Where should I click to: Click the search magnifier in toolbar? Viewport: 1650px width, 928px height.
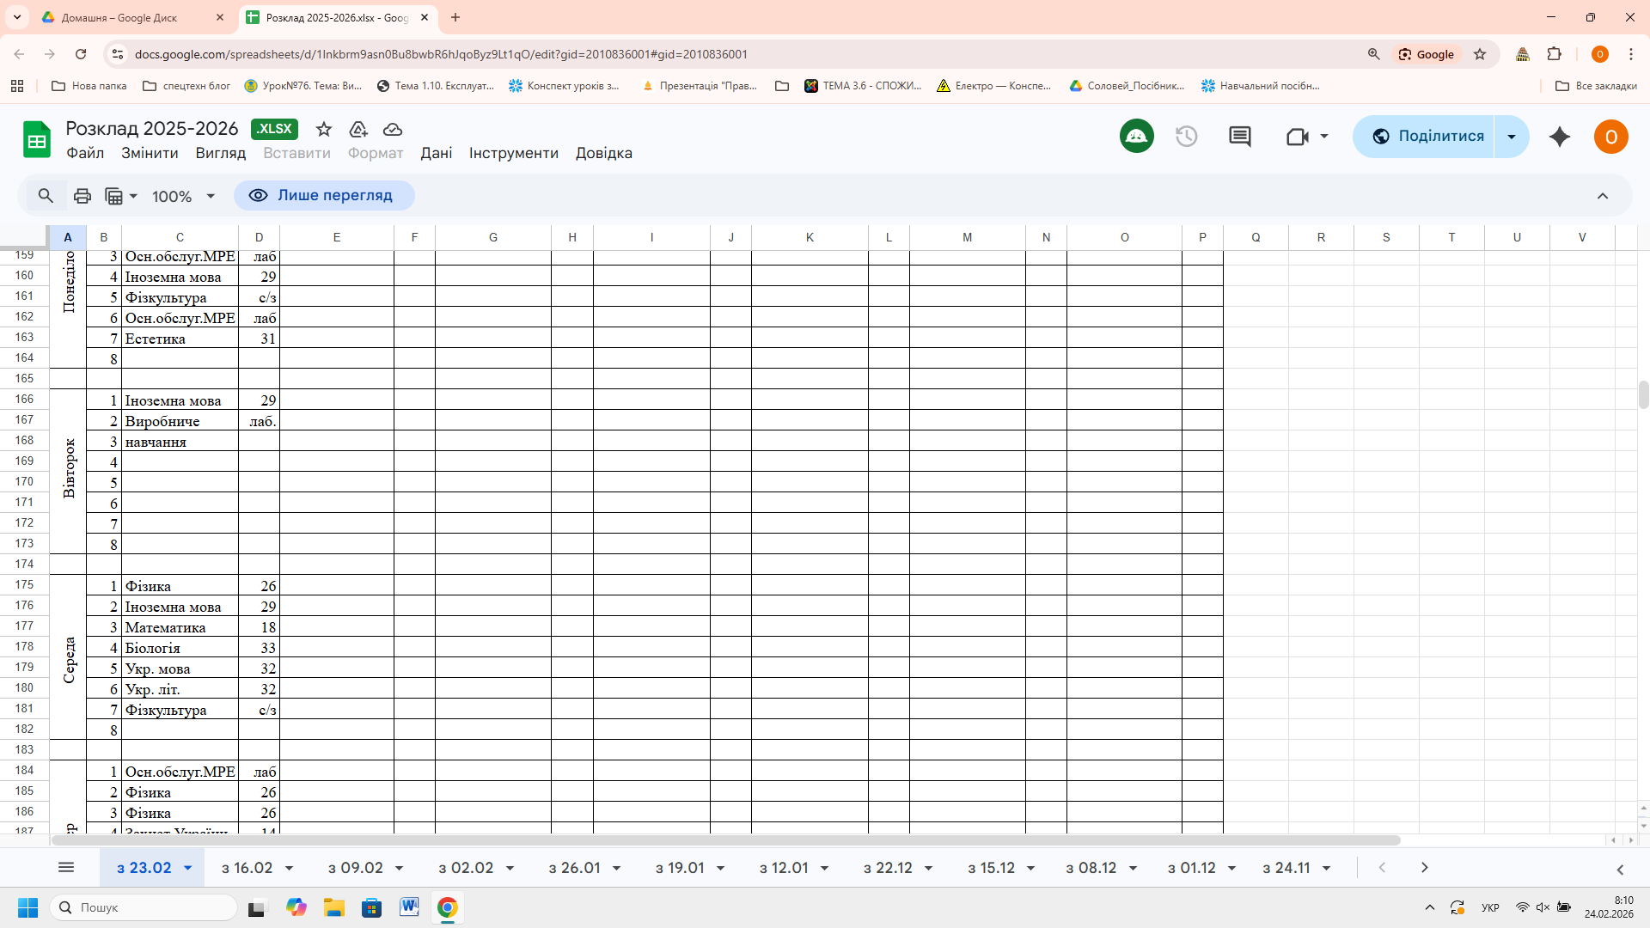[46, 196]
